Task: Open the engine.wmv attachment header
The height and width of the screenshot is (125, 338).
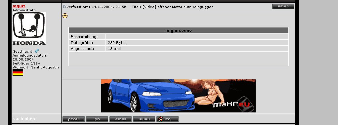Action: 179,31
